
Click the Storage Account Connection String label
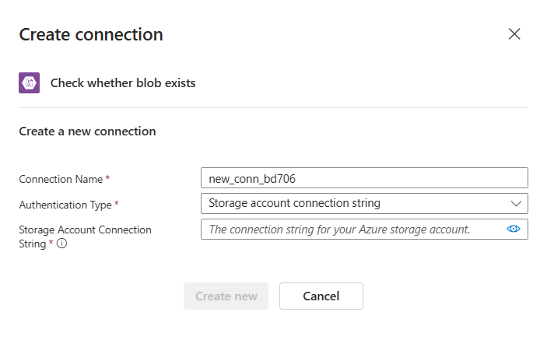(x=85, y=237)
